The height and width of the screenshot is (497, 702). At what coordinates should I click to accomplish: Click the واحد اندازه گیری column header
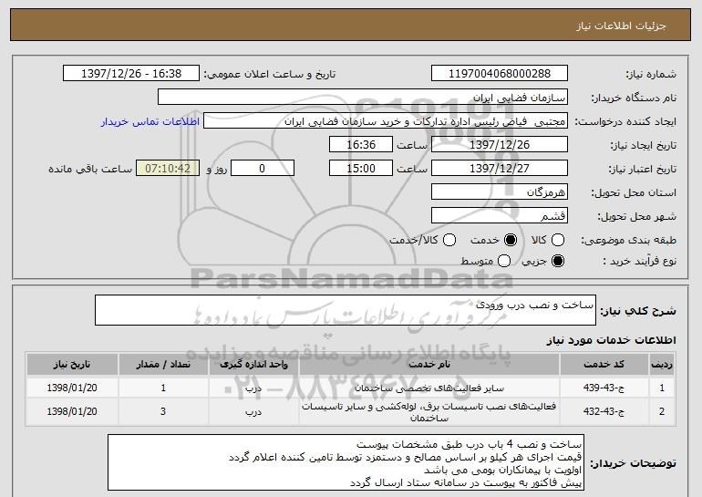click(253, 365)
